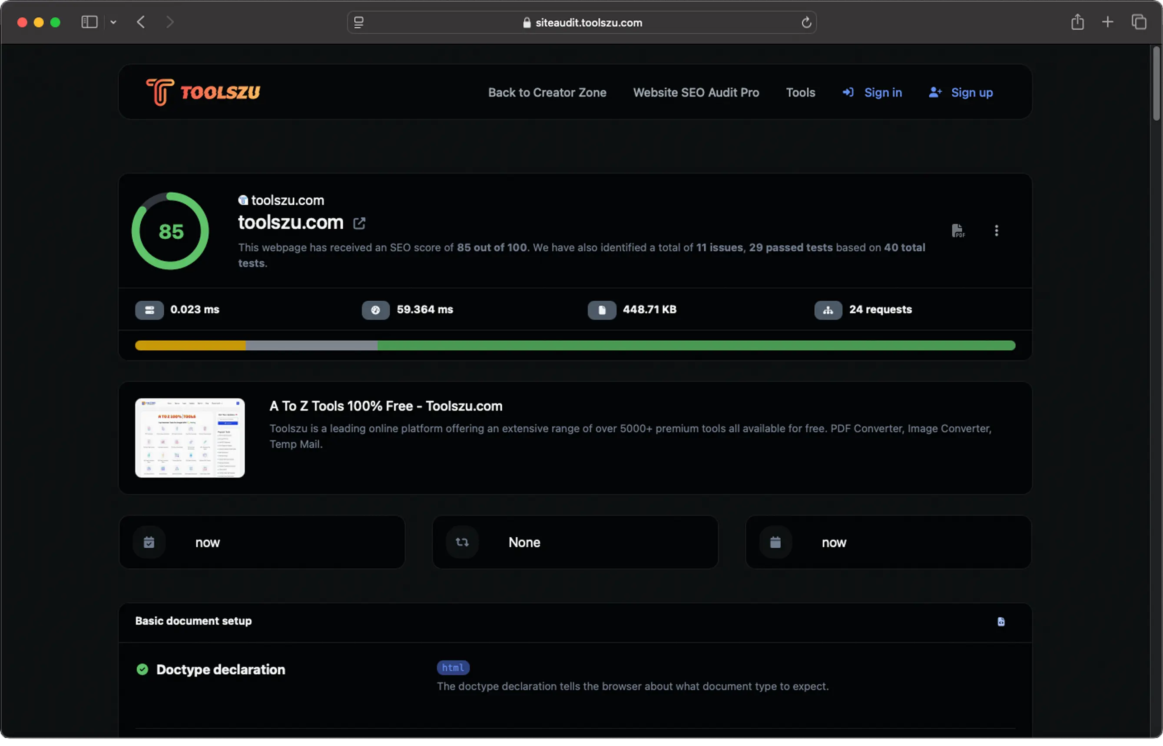Click the three-dot options menu icon
The image size is (1163, 746).
(997, 231)
